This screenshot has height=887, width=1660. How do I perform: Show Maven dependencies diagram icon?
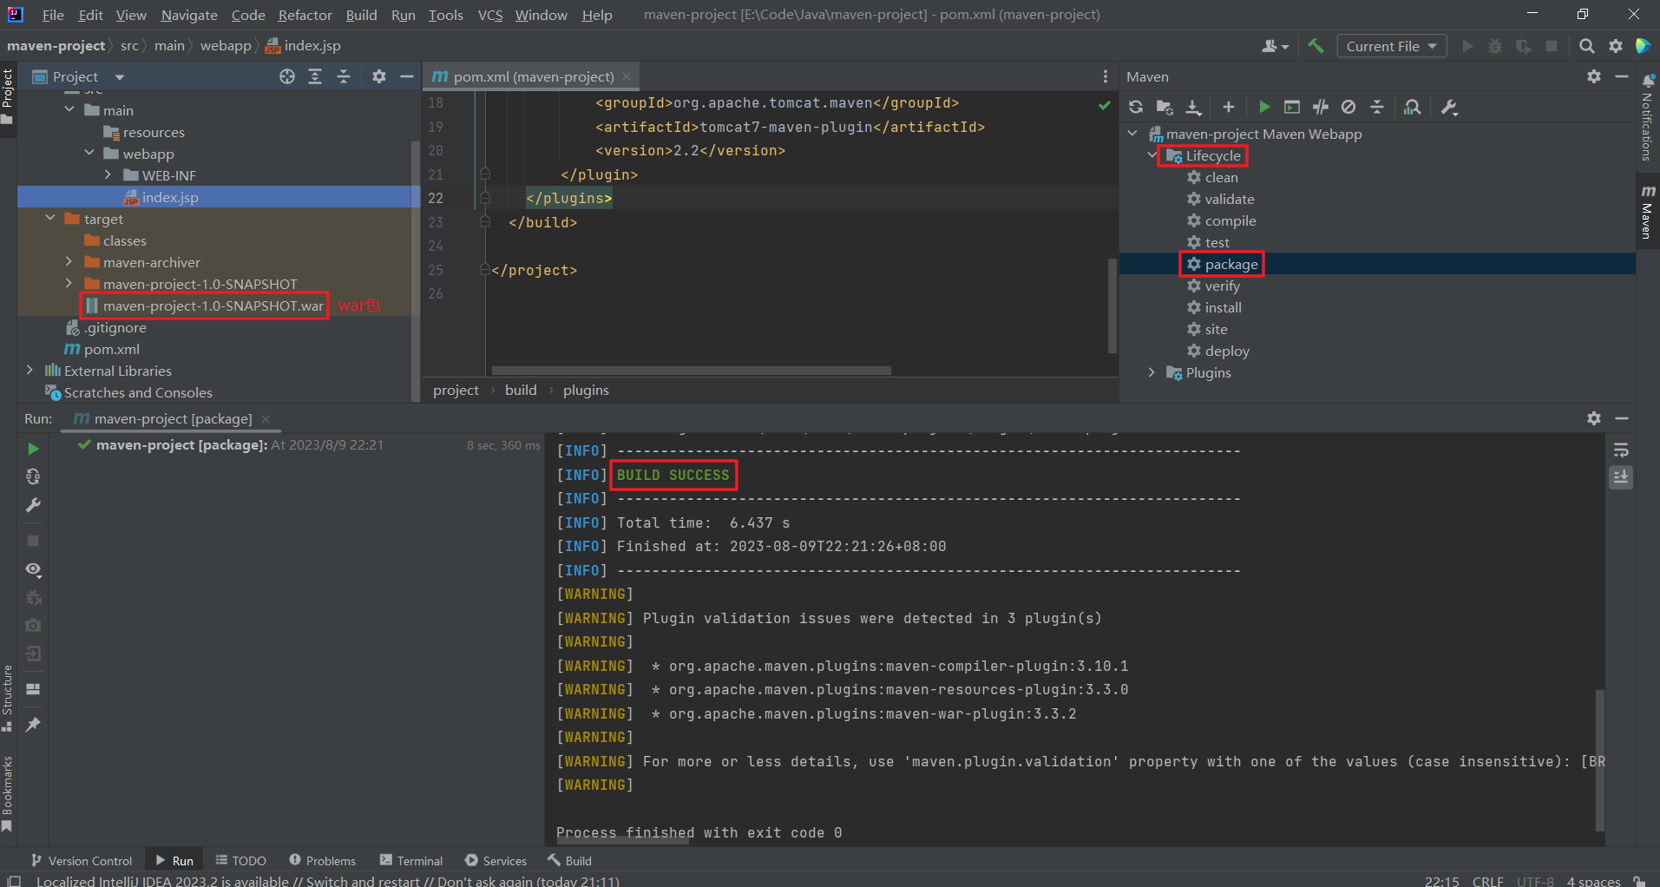[x=1413, y=107]
